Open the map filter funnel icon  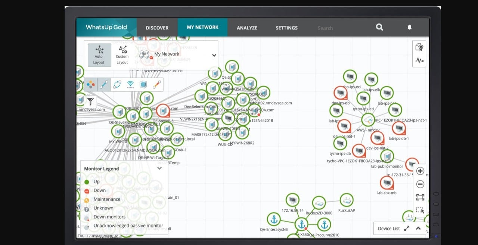[x=90, y=102]
